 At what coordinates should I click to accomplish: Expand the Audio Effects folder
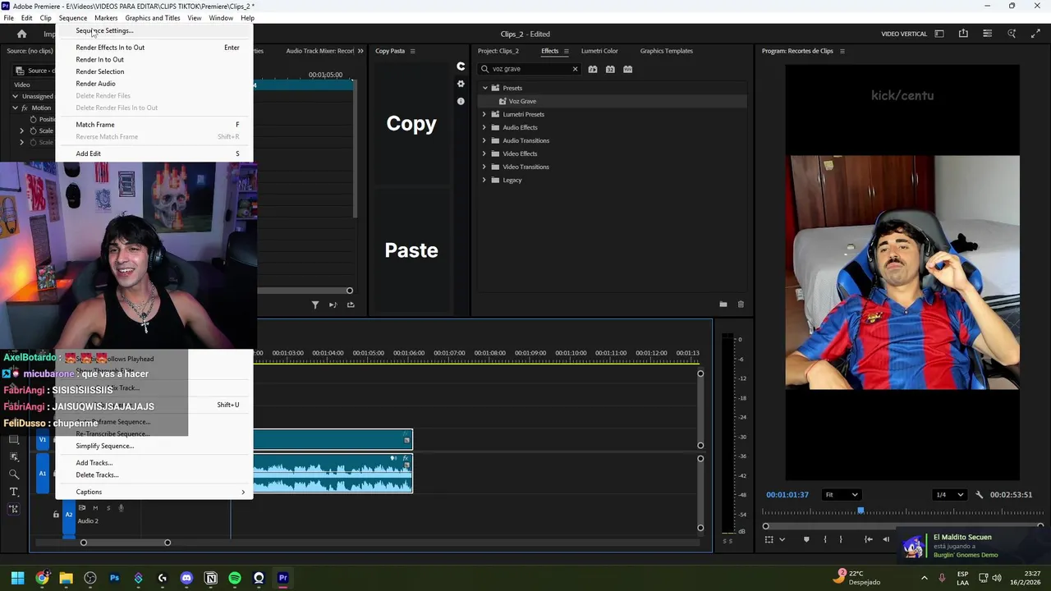pyautogui.click(x=484, y=127)
